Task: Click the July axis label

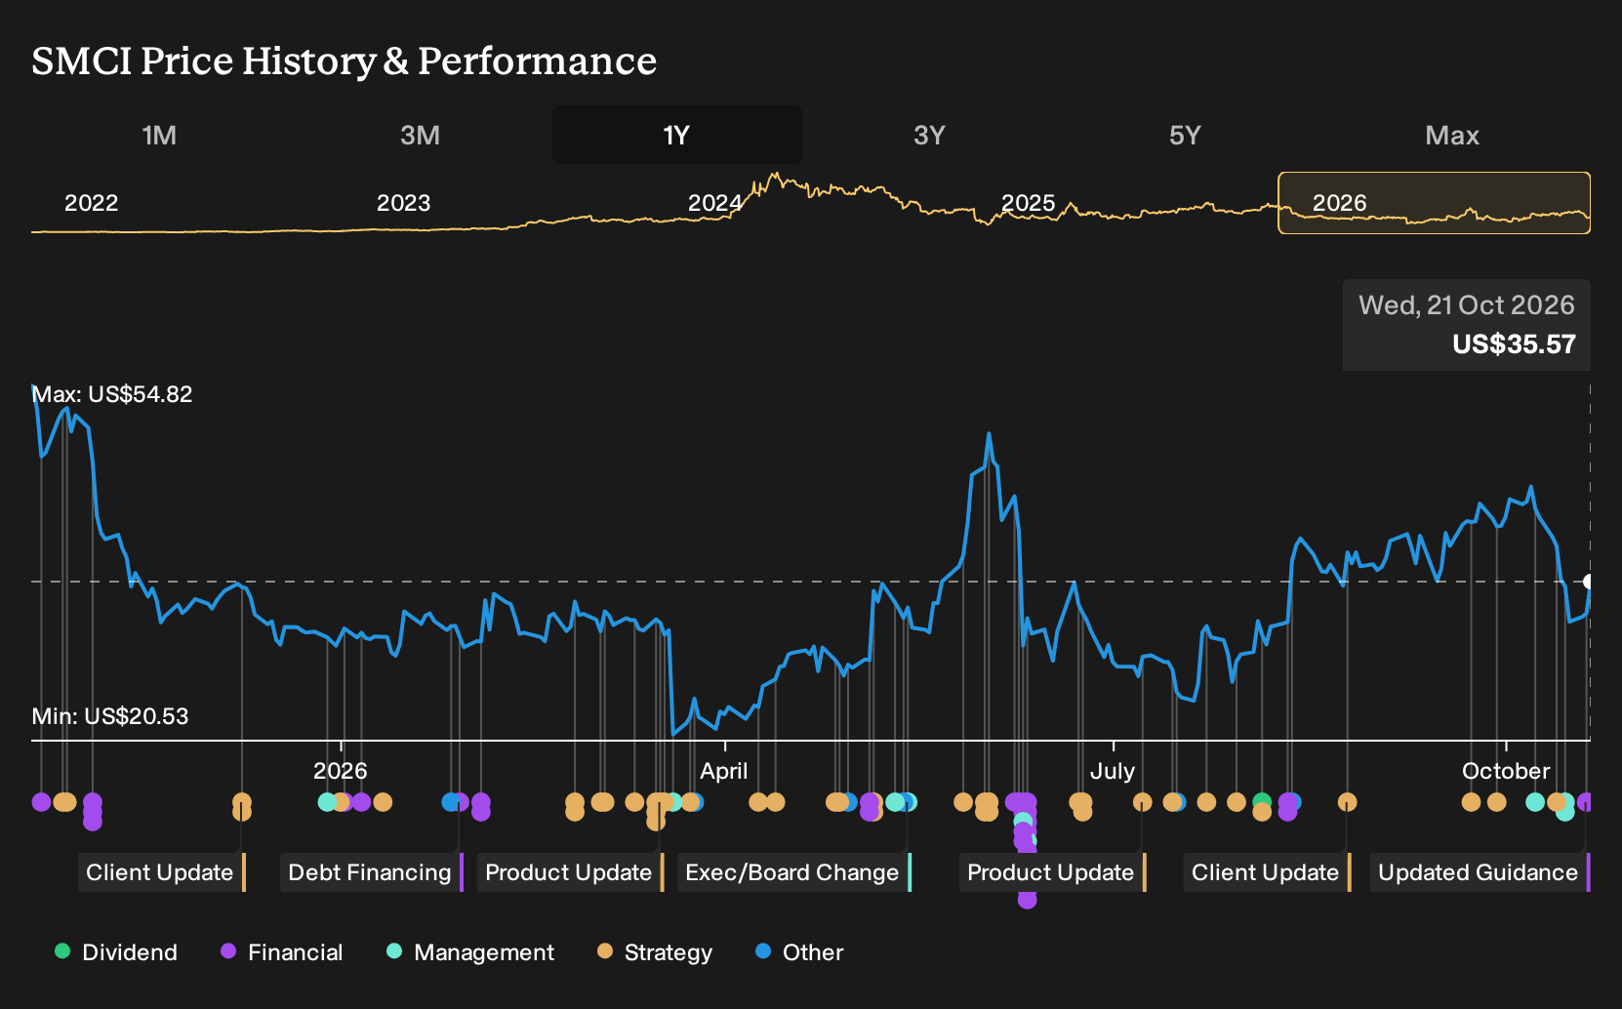Action: 1113,771
